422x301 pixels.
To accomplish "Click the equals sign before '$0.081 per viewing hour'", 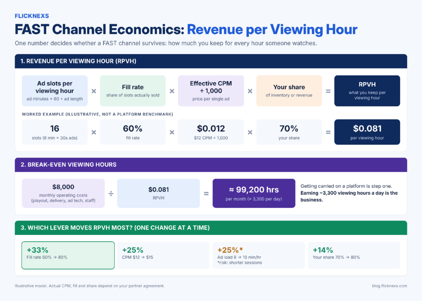I will [x=328, y=132].
